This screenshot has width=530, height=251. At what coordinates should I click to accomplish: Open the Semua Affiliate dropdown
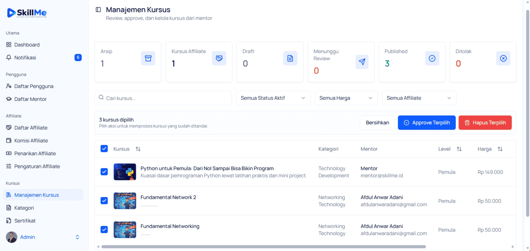419,98
